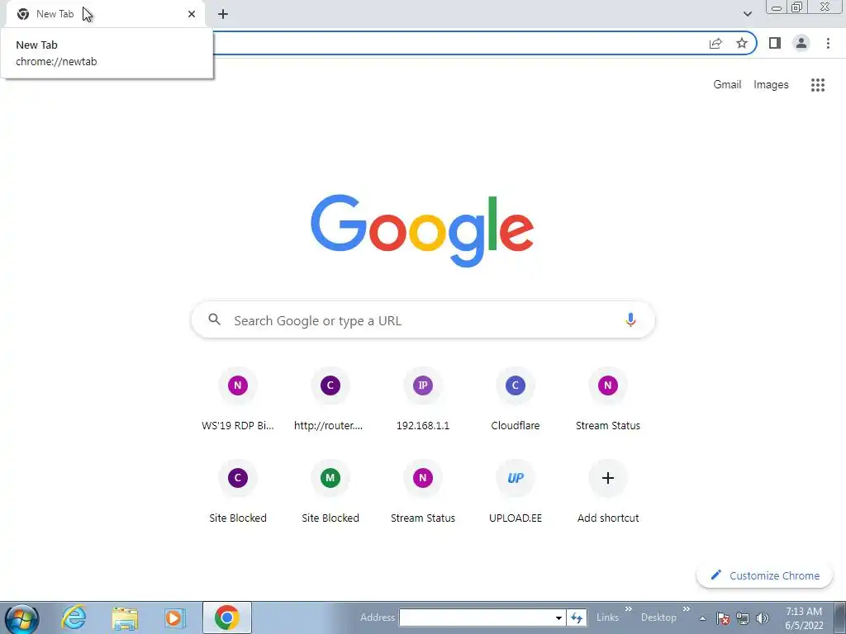This screenshot has height=634, width=846.
Task: Open Windows Explorer from taskbar
Action: click(125, 617)
